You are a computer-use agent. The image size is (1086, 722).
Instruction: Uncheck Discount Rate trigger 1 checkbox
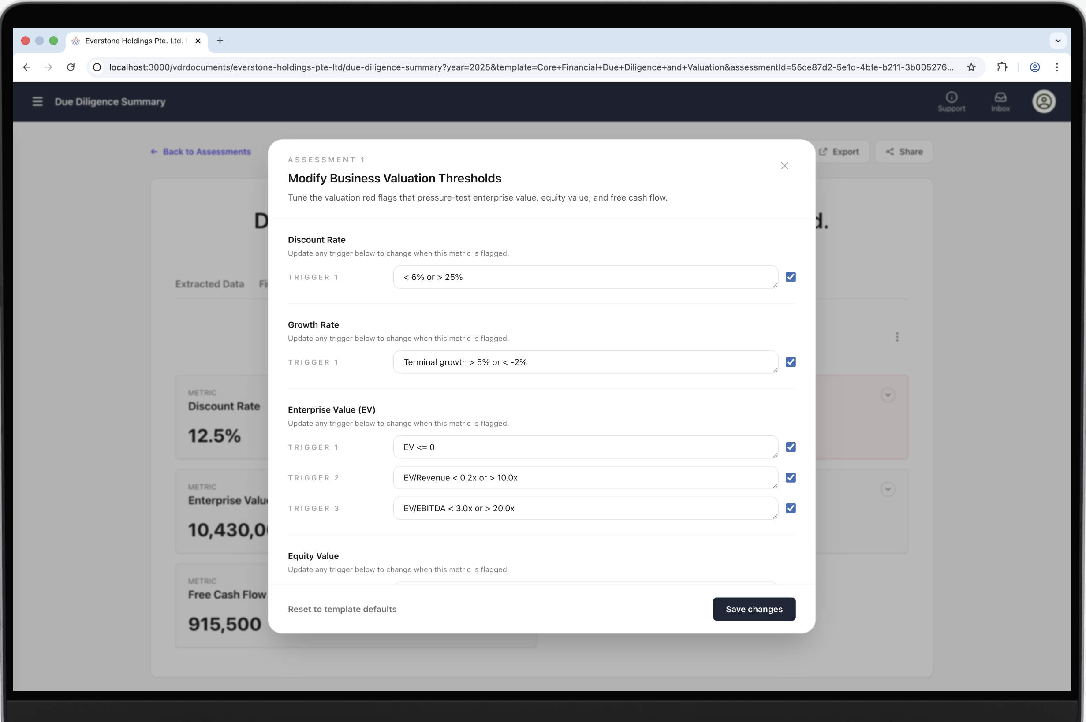pos(790,277)
